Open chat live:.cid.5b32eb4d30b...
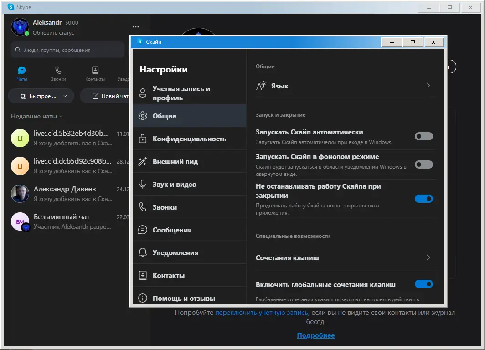 70,138
